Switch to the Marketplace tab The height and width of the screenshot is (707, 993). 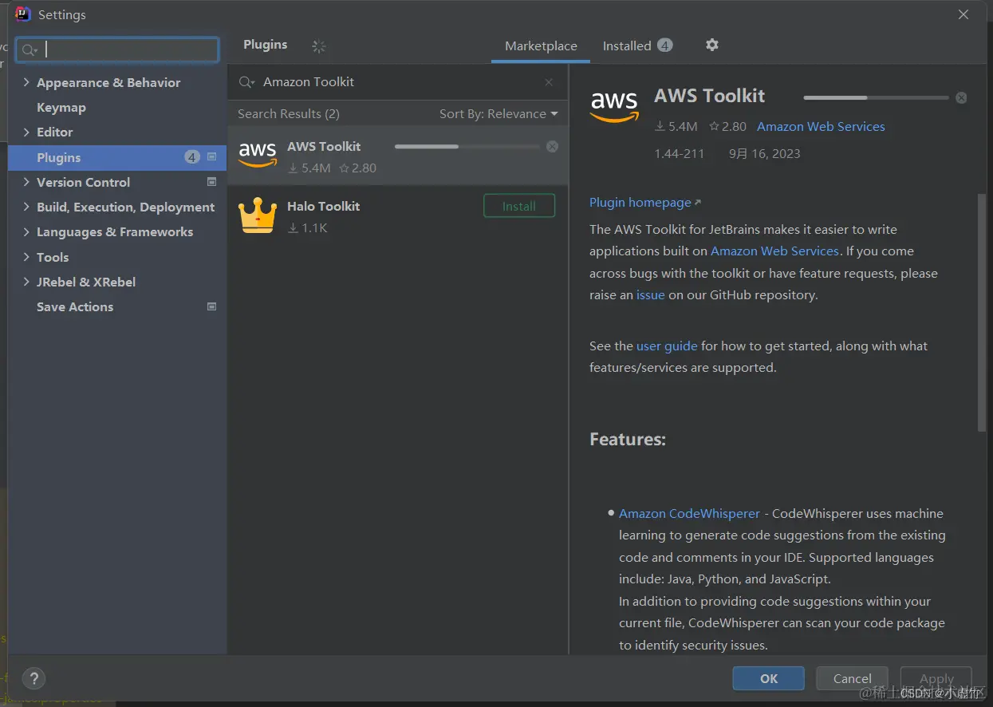click(541, 46)
